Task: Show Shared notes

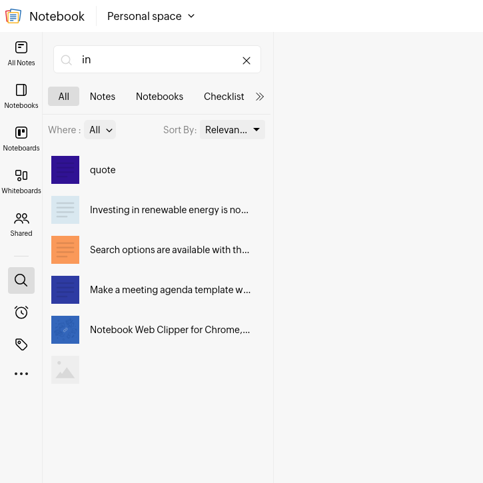Action: coord(21,224)
